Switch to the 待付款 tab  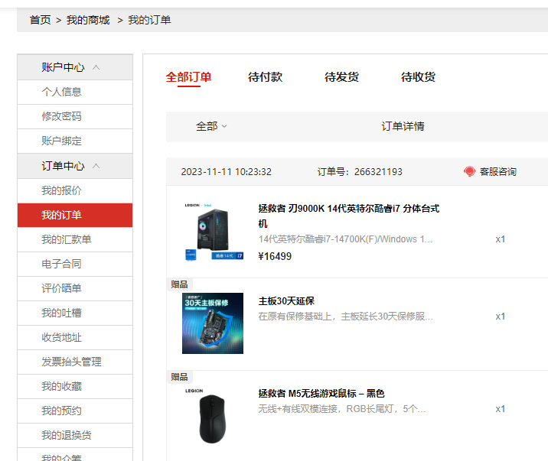265,77
